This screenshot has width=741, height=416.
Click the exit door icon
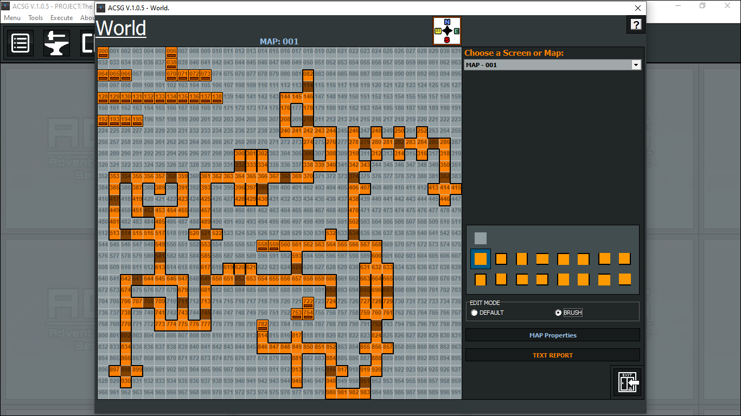pyautogui.click(x=629, y=381)
